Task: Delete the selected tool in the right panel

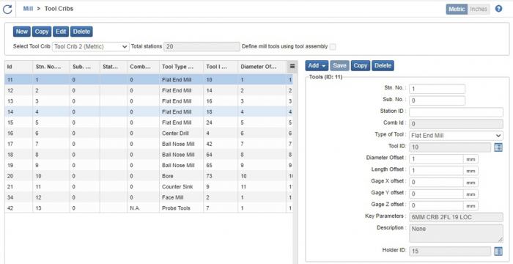Action: coord(383,66)
